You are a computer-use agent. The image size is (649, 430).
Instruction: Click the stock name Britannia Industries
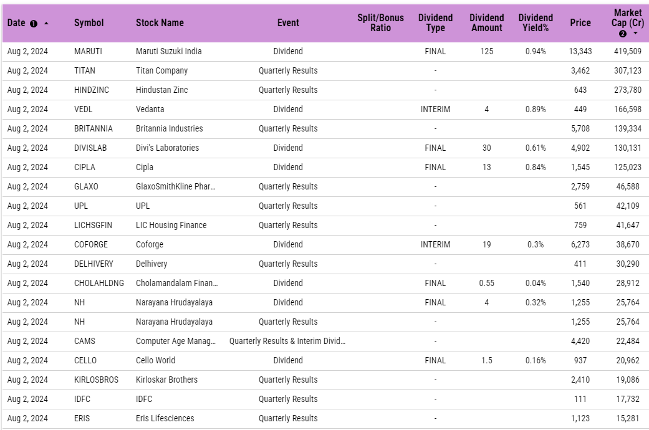pos(170,129)
